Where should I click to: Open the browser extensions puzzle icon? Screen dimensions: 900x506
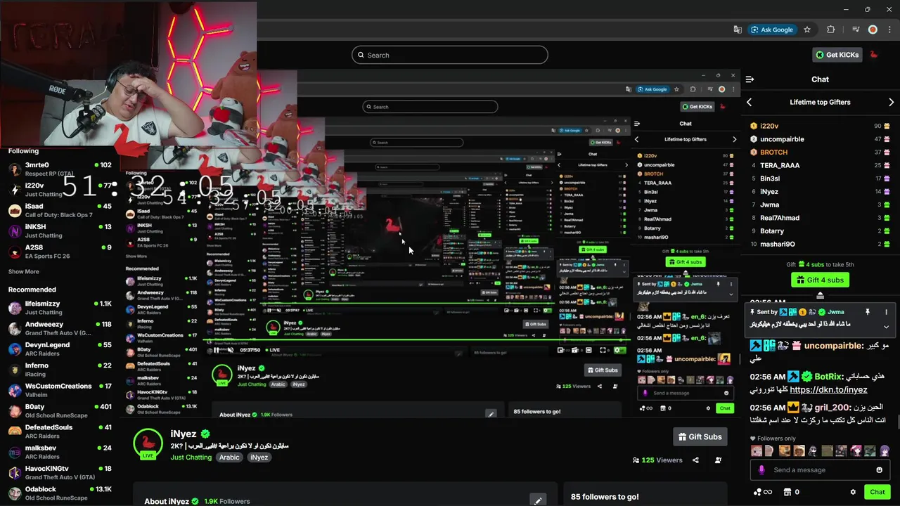point(831,30)
